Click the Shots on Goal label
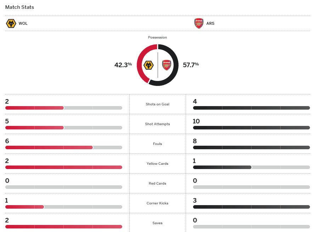This screenshot has height=232, width=316. (158, 104)
